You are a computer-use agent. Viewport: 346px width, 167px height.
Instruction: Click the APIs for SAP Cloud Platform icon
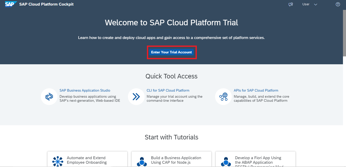coord(223,97)
